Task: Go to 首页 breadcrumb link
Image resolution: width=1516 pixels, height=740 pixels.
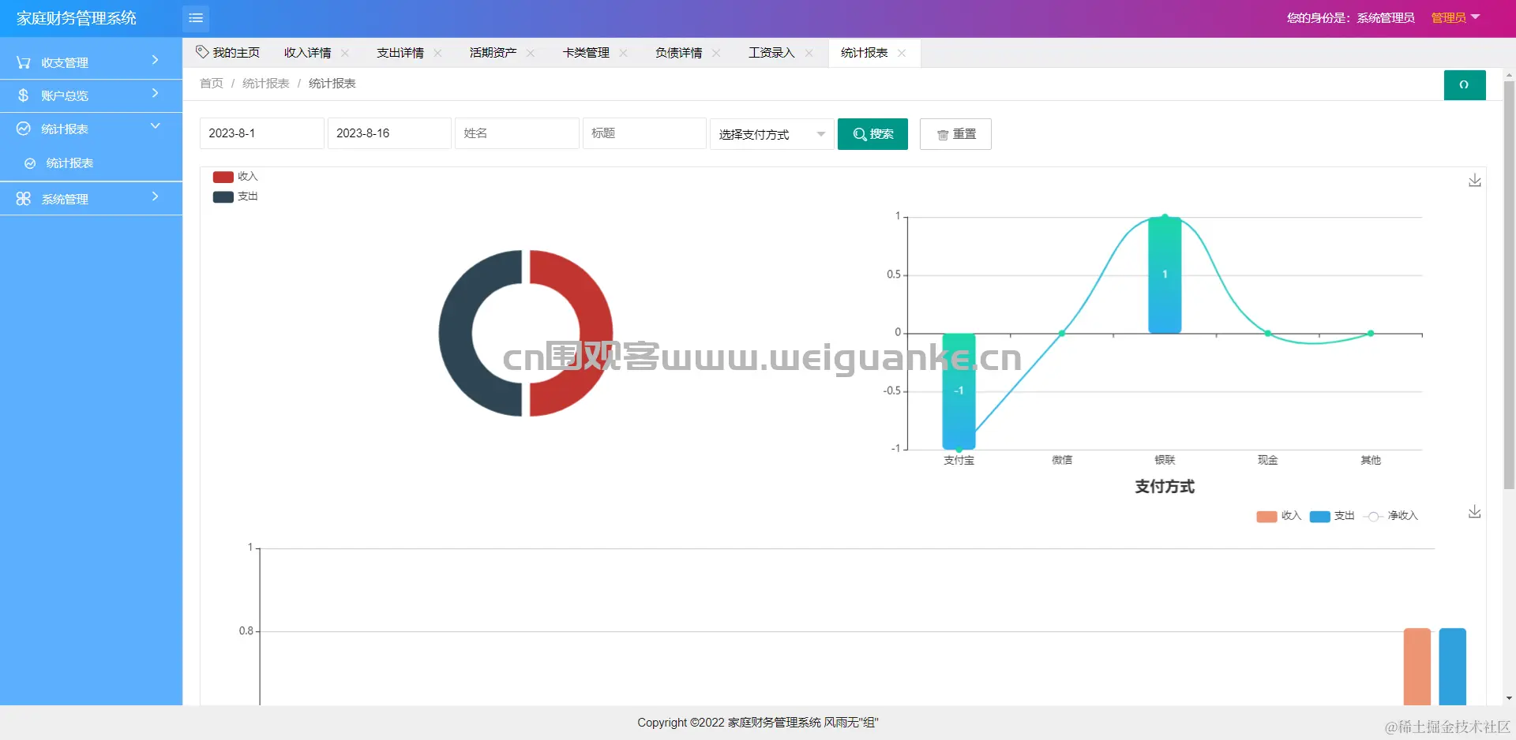Action: pyautogui.click(x=212, y=84)
